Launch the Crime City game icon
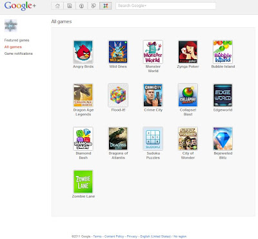The height and width of the screenshot is (239, 258). (153, 95)
